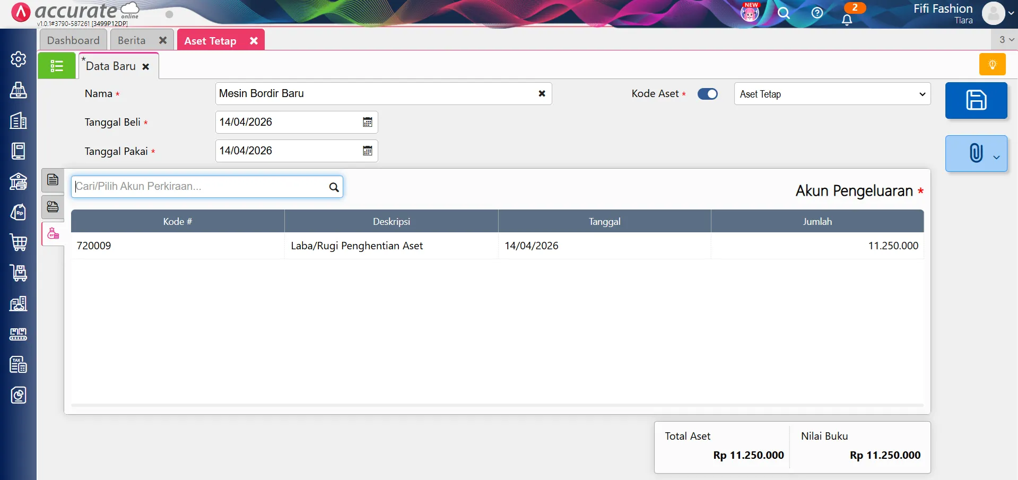Click the orange lightbulb tips button

tap(992, 65)
